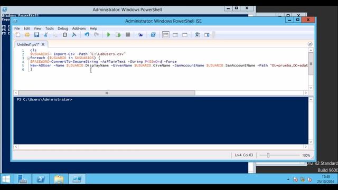Collapse the script pane with the round arrow

coord(310,44)
